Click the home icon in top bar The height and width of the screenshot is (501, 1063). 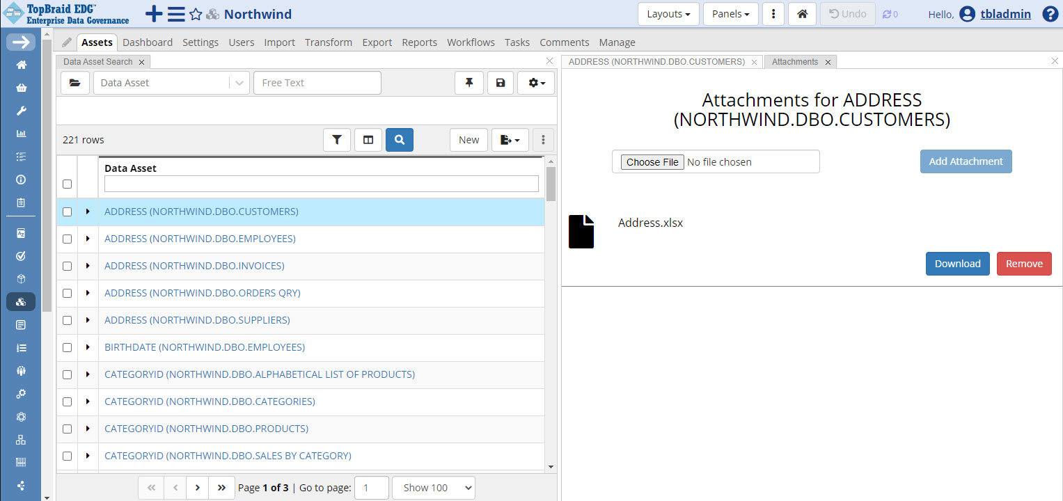point(802,14)
